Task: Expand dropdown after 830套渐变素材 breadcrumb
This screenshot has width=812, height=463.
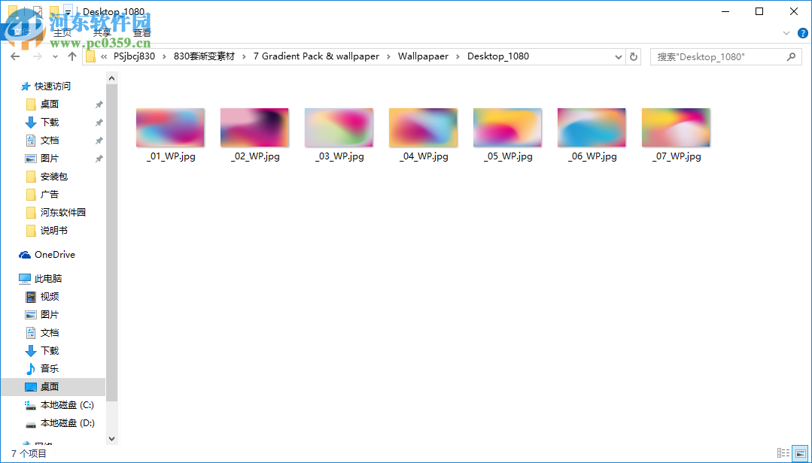Action: tap(244, 56)
